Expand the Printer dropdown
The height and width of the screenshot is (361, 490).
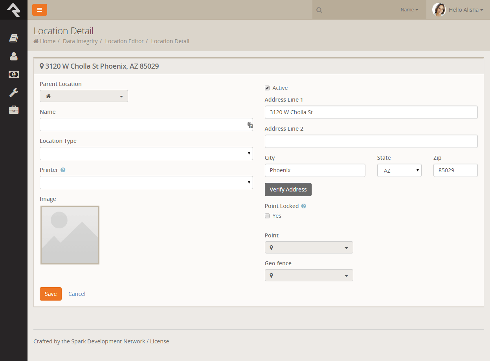click(x=146, y=182)
